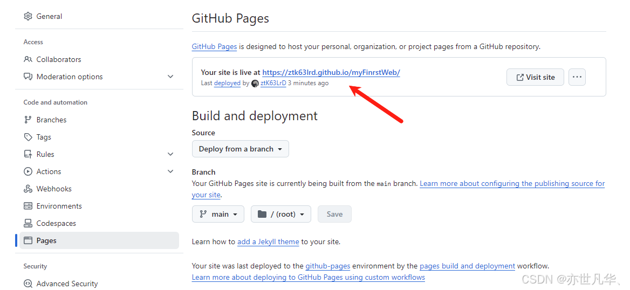
Task: Open the github-pages environment link
Action: (x=328, y=266)
